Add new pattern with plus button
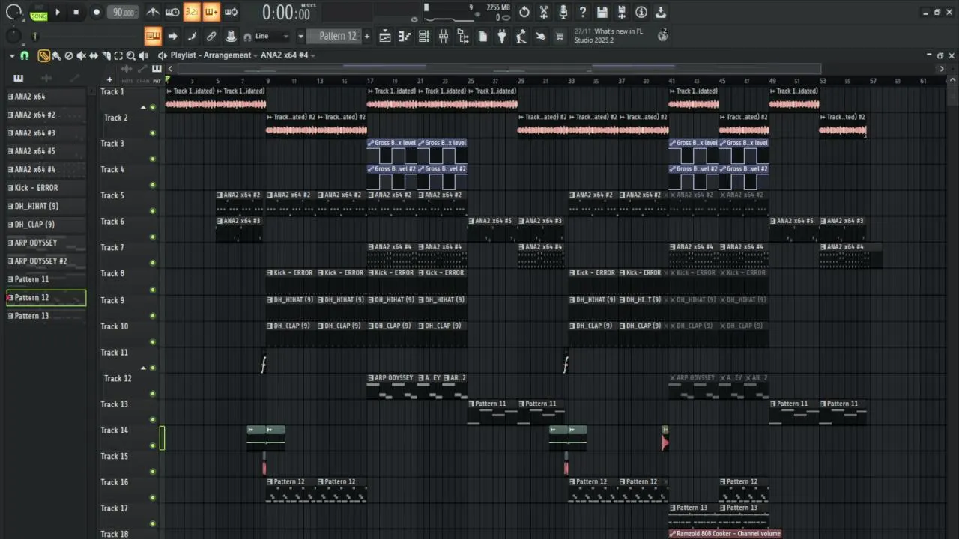This screenshot has height=539, width=959. pos(366,36)
